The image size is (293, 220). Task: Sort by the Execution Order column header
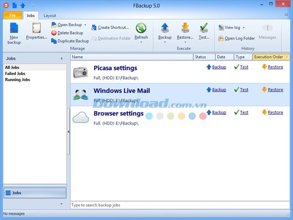271,57
